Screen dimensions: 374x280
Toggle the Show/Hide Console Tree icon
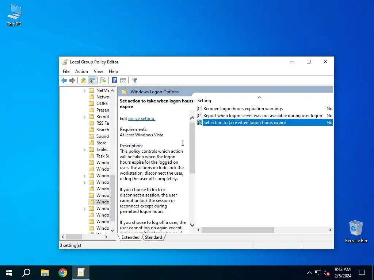(x=92, y=81)
